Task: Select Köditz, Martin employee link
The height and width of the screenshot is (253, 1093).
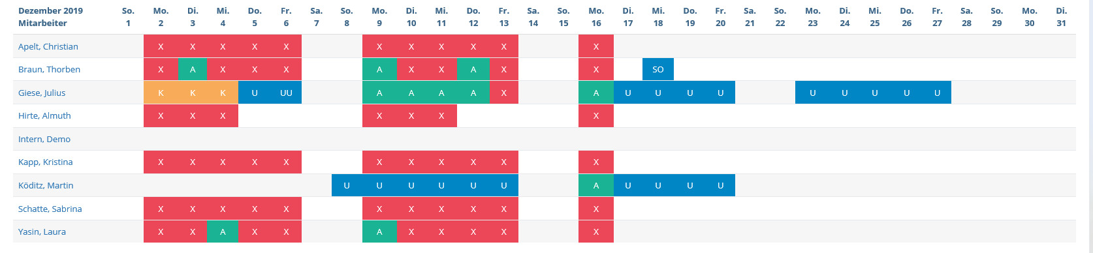Action: click(x=46, y=185)
